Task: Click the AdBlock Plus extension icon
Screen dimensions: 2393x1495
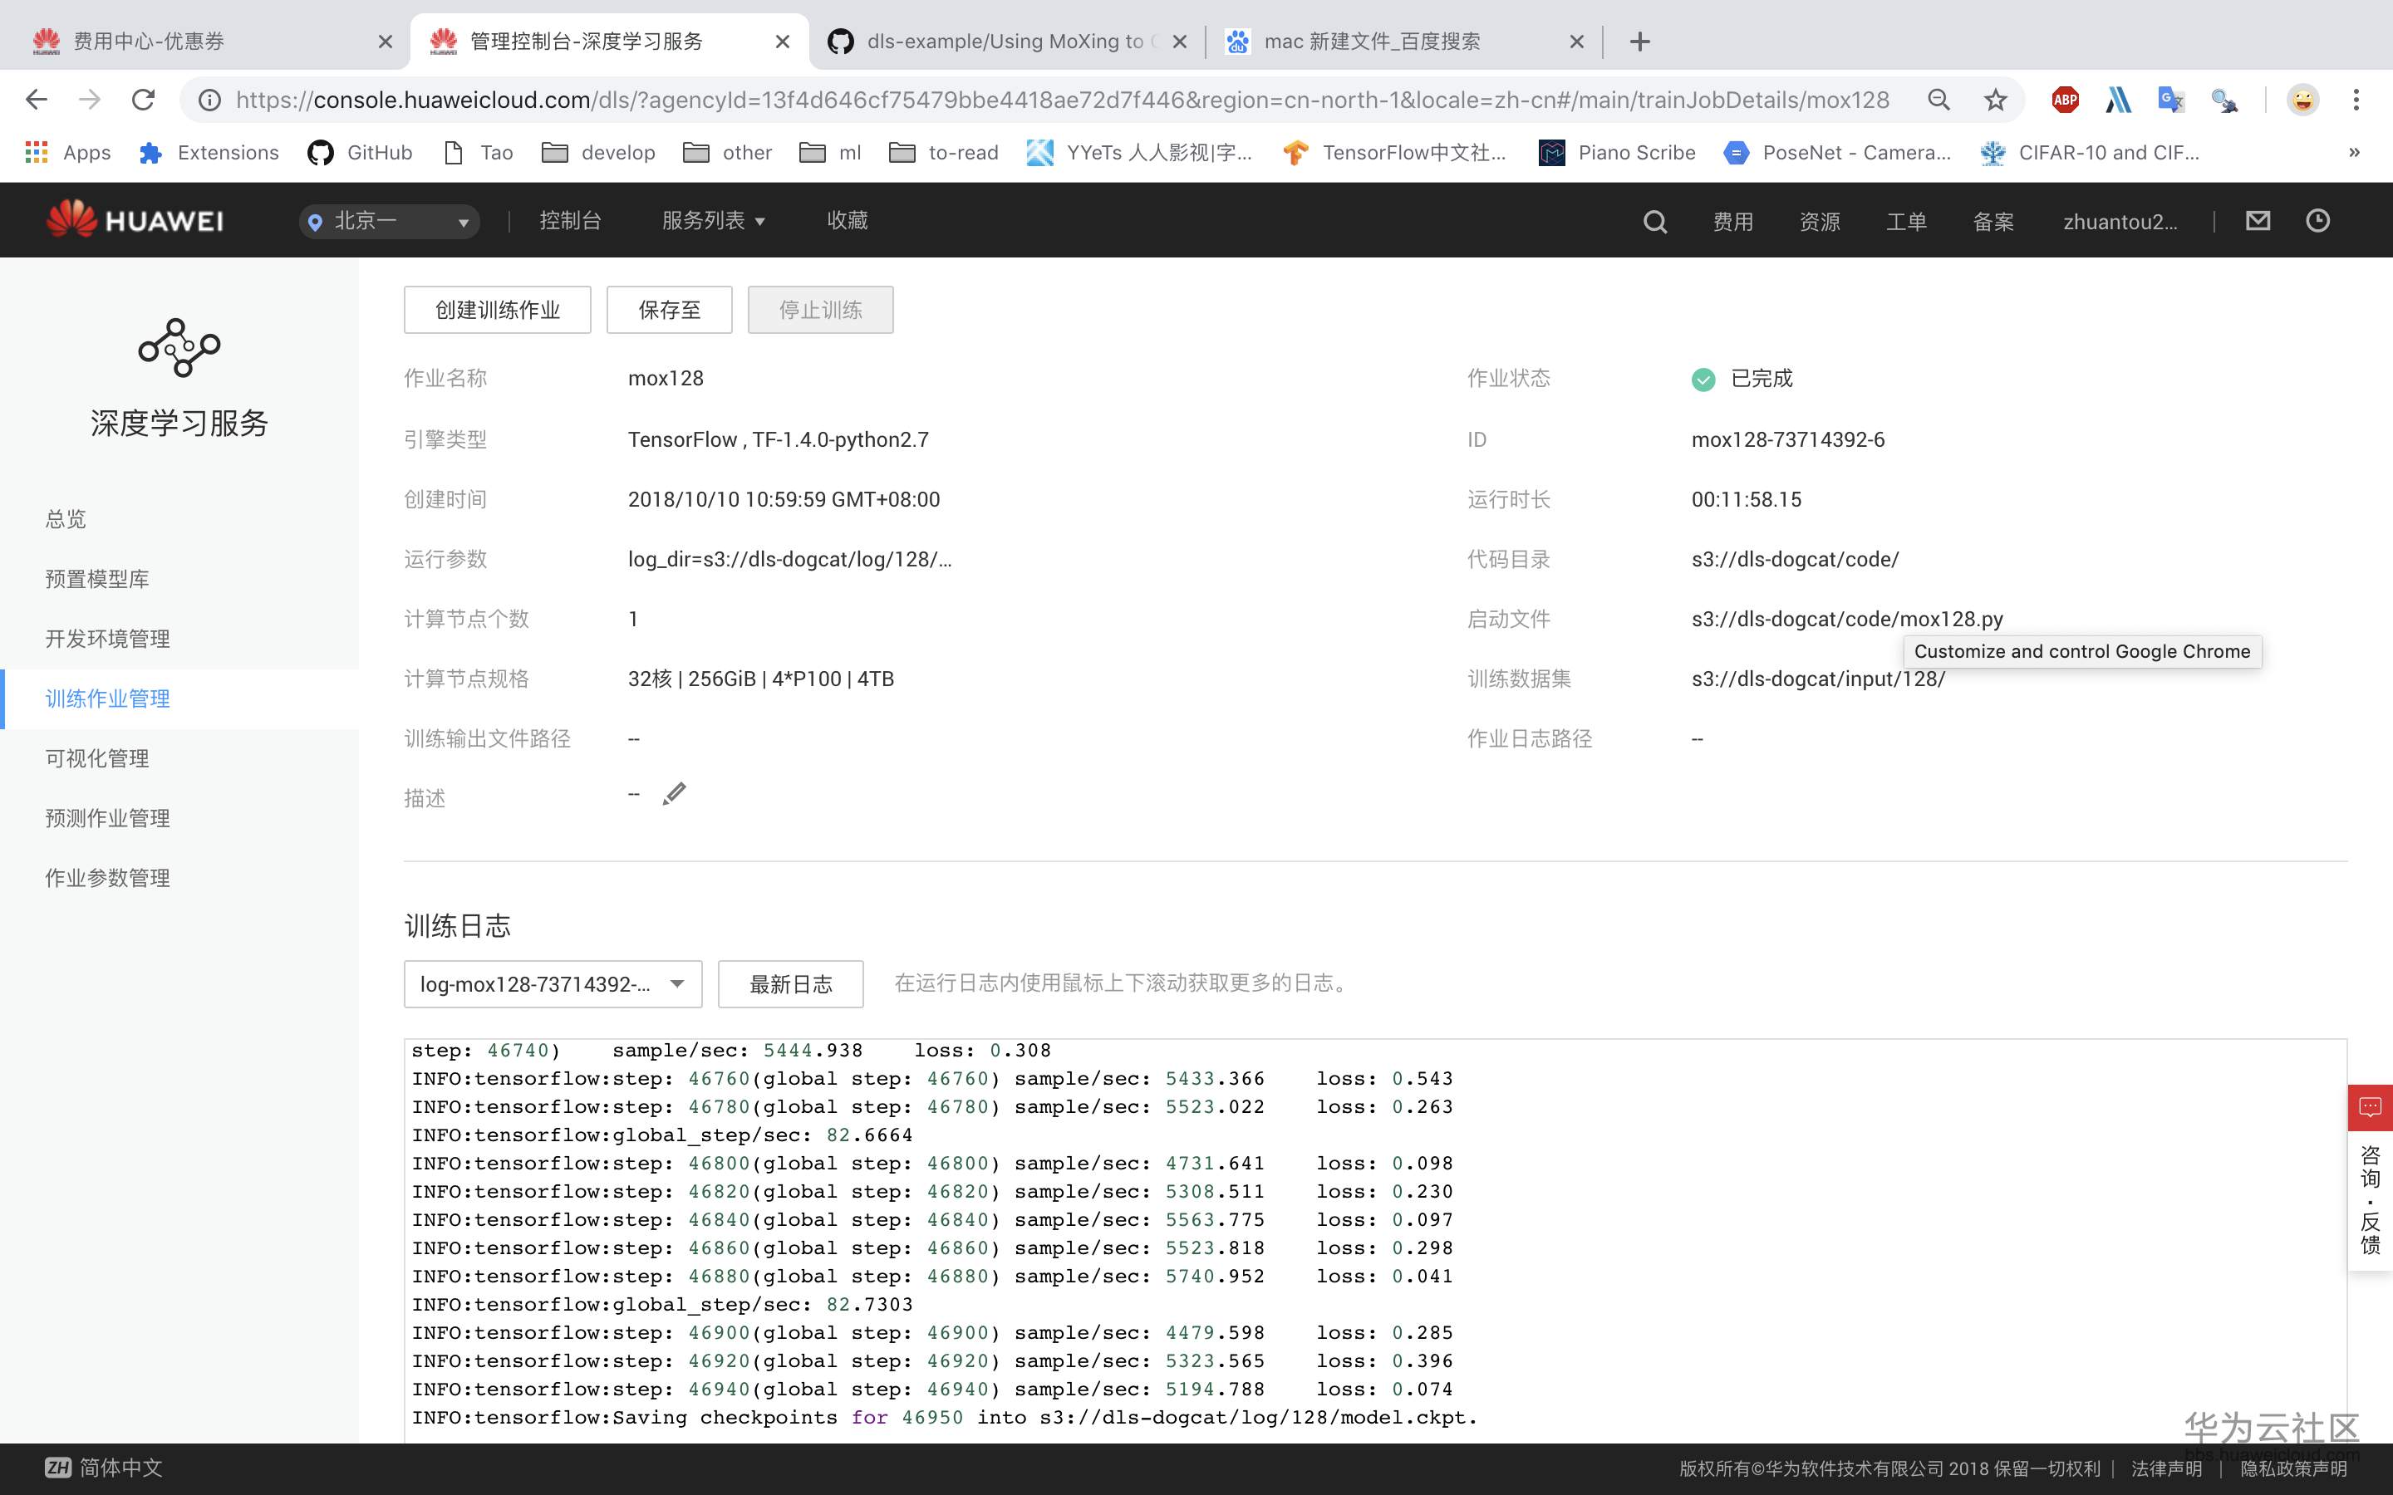Action: click(x=2065, y=100)
